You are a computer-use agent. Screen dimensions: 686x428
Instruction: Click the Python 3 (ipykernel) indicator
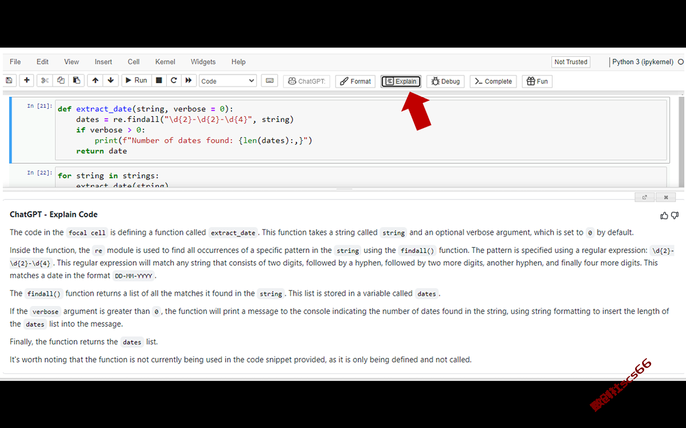[643, 62]
